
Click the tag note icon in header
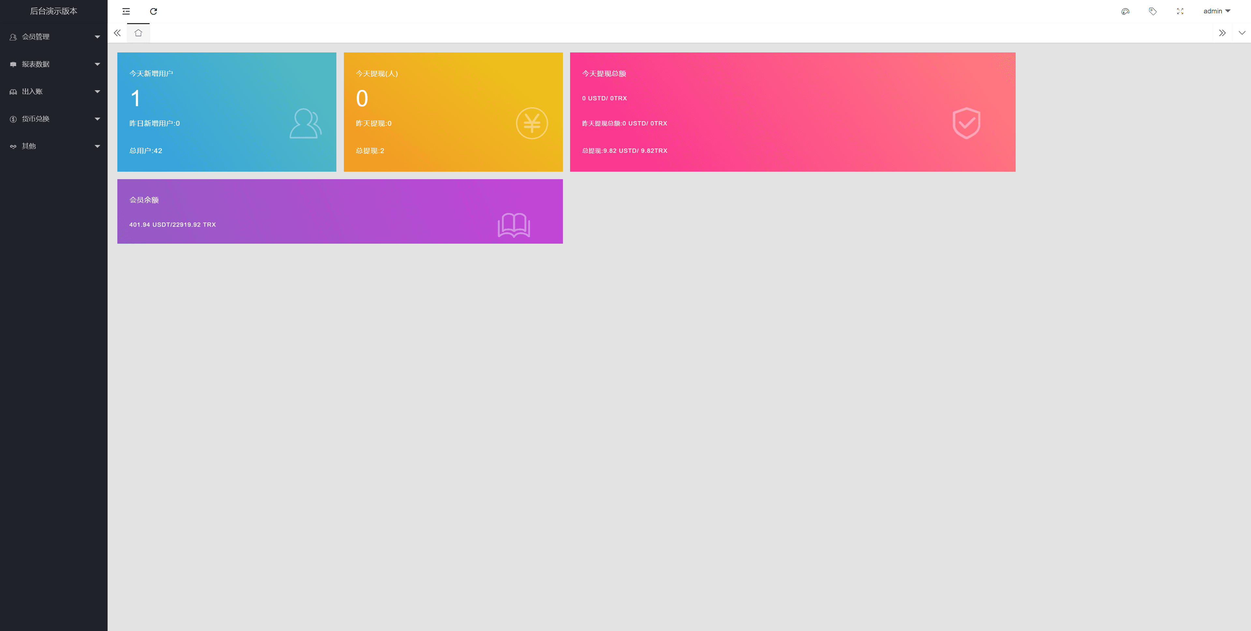[x=1153, y=11]
